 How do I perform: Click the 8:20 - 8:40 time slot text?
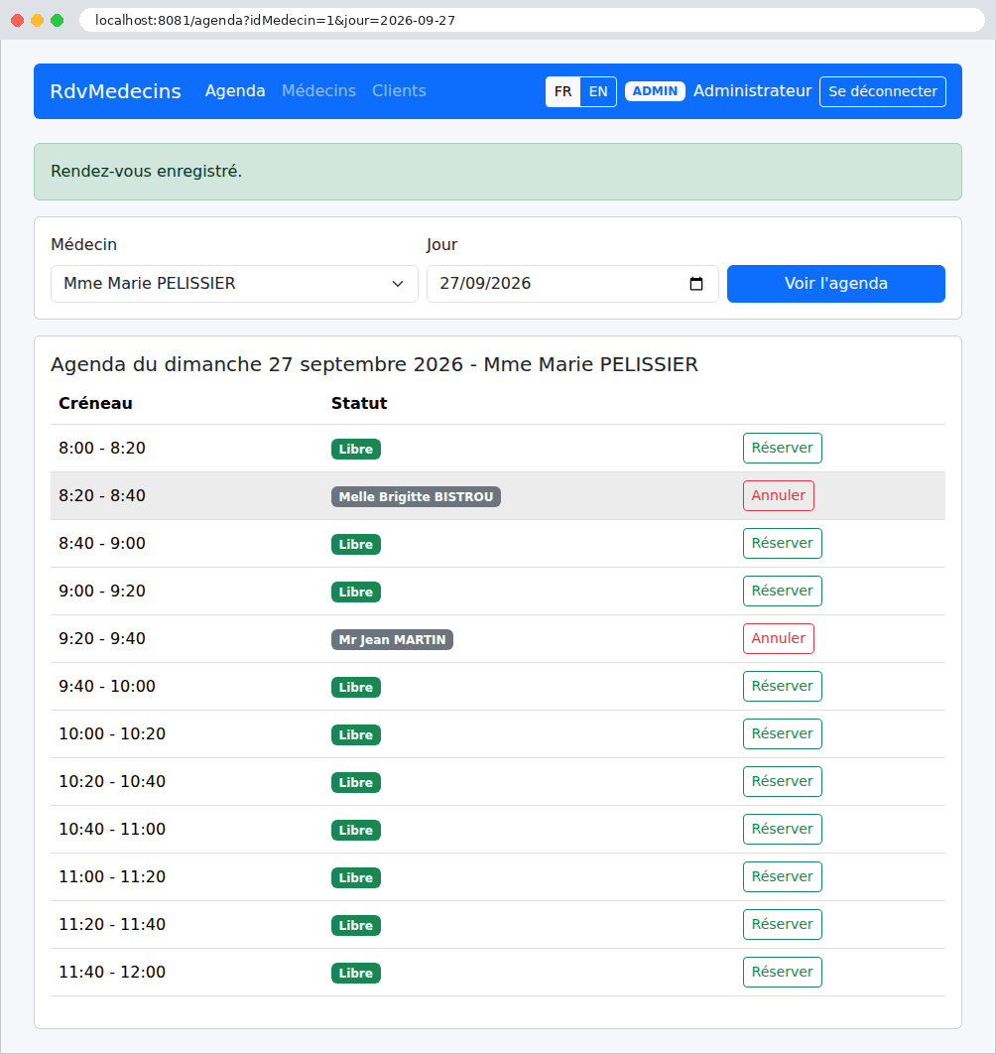click(102, 495)
